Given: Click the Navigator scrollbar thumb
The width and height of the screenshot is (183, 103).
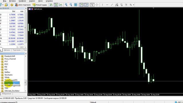Looking at the screenshot, I should [x=25, y=82].
